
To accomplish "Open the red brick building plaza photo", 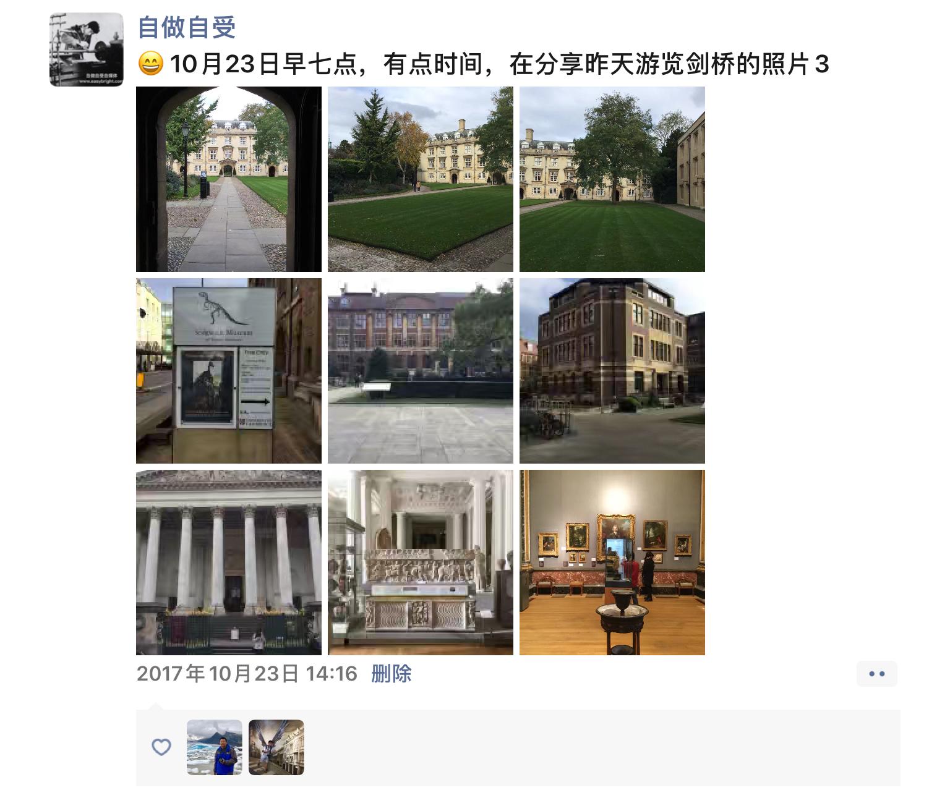I will 421,371.
